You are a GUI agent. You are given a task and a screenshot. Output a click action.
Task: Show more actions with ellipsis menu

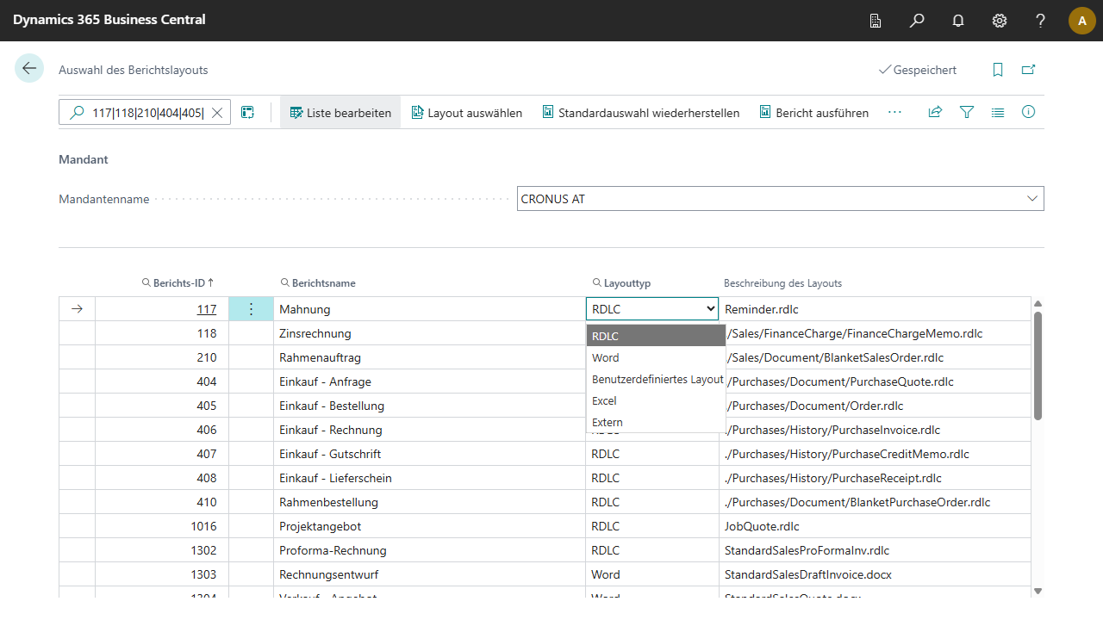tap(894, 112)
